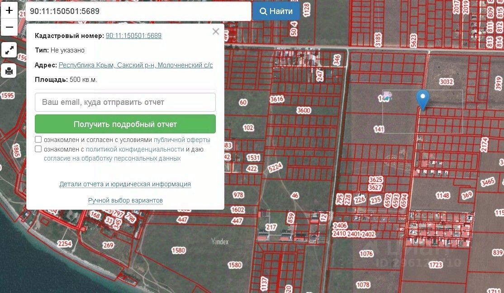Select parcel labeled 3600 on the map

tap(304, 110)
